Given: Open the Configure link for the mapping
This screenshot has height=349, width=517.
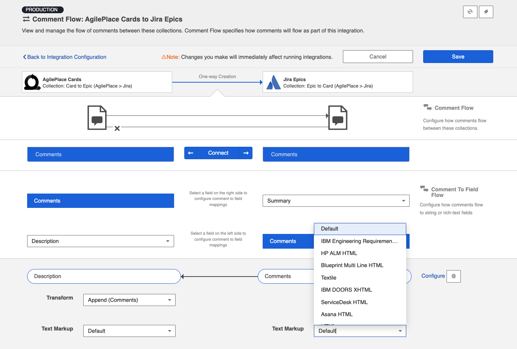Looking at the screenshot, I should tap(433, 276).
